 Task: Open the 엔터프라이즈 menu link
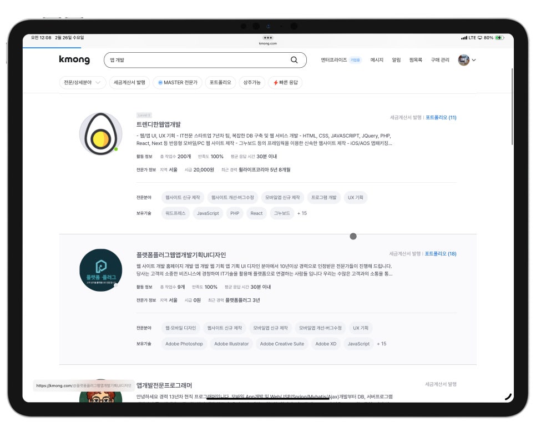(x=333, y=60)
